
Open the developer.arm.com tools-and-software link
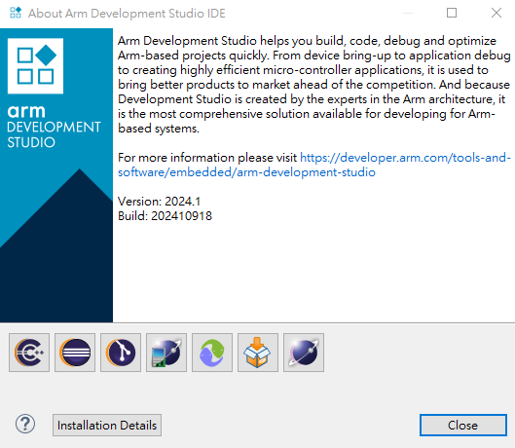[405, 158]
